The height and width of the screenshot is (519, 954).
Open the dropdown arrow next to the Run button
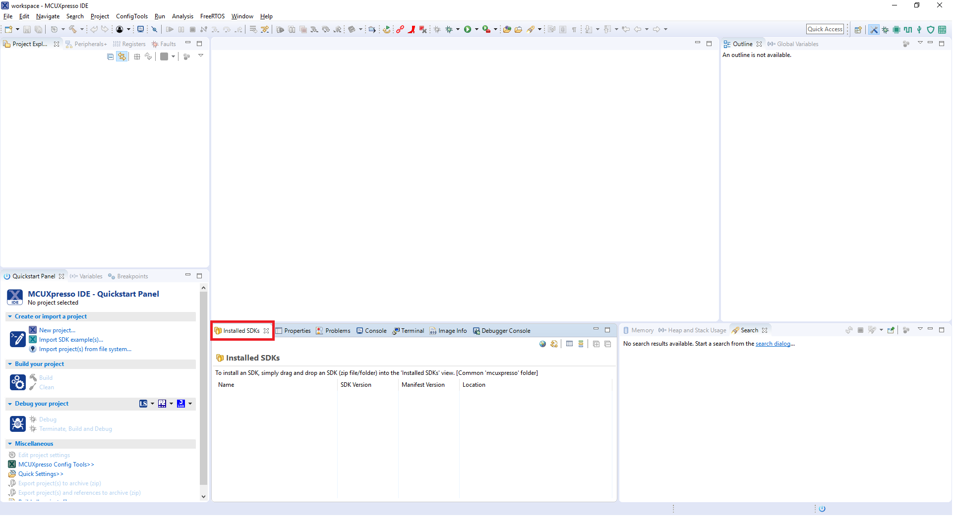pyautogui.click(x=477, y=30)
